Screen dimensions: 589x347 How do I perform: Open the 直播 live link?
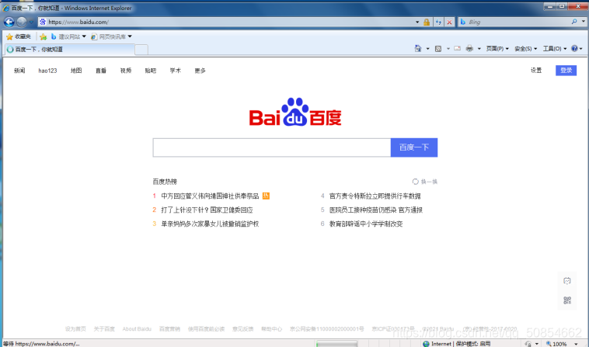point(101,71)
